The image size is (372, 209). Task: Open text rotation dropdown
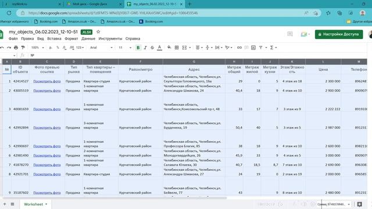228,48
